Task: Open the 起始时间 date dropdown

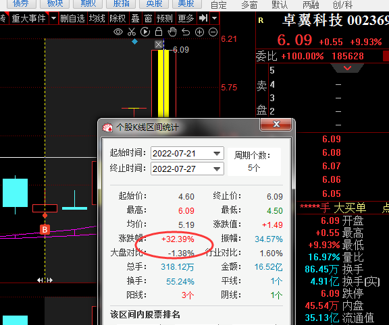Action: coord(217,154)
